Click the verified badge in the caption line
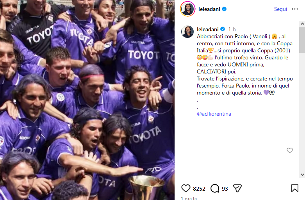The width and height of the screenshot is (305, 200). pos(223,29)
